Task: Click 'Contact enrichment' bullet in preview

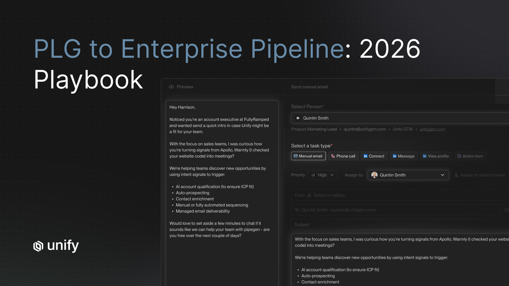Action: 195,199
